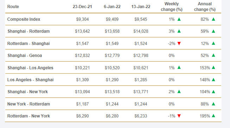Click green arrow beside 195% annual change
This screenshot has width=230, height=128.
pos(213,116)
